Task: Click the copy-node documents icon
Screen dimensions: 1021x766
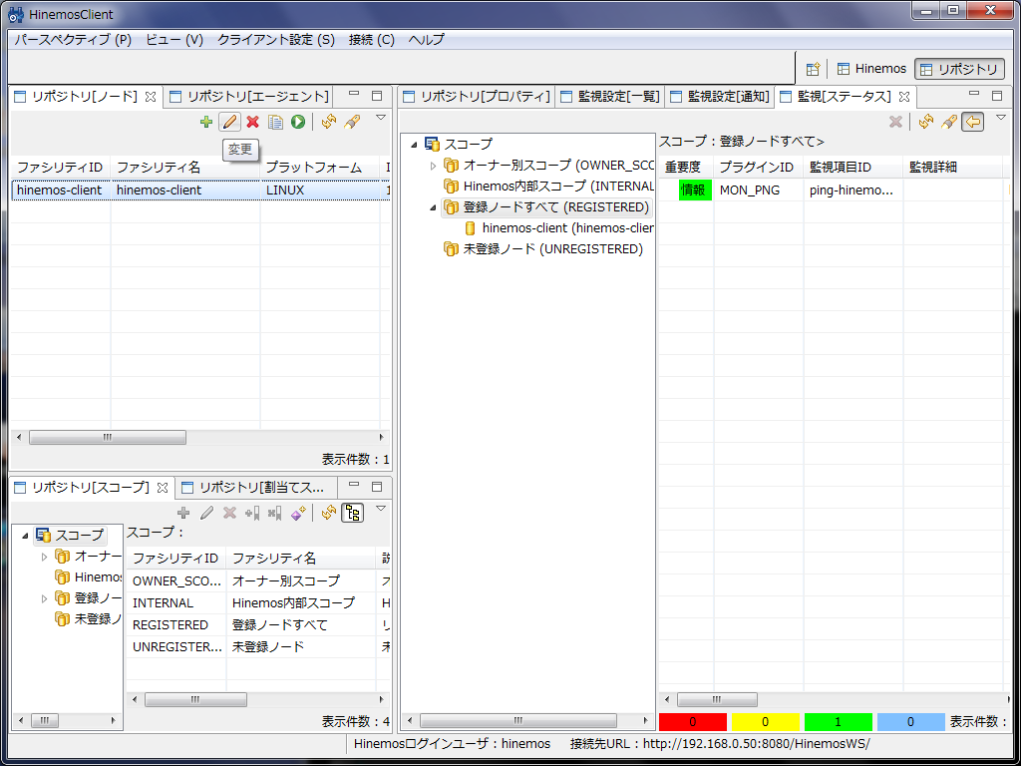Action: (275, 122)
